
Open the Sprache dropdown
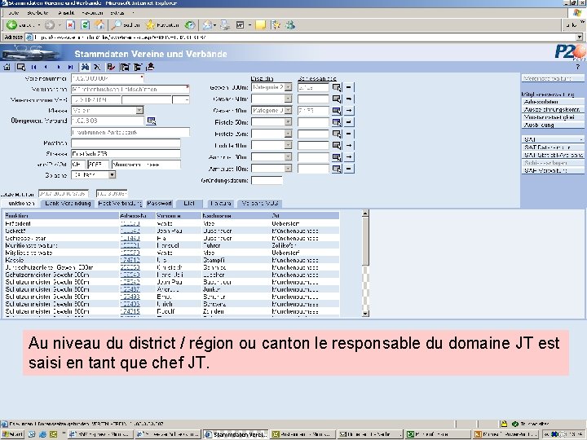click(x=112, y=174)
